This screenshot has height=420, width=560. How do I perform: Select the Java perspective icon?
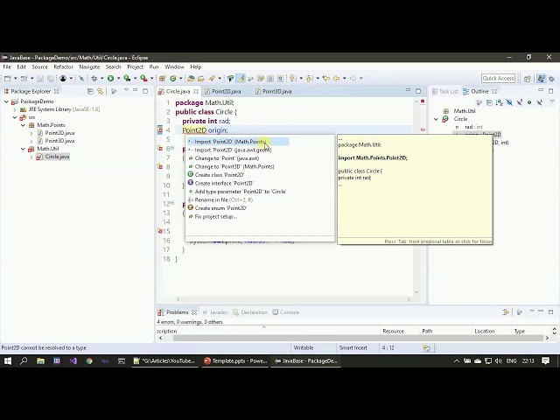click(x=541, y=79)
